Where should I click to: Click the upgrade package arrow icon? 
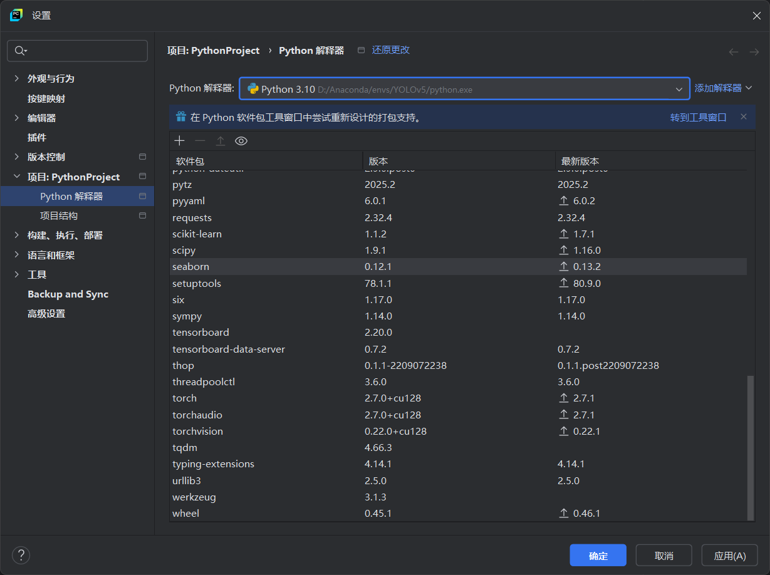tap(221, 141)
